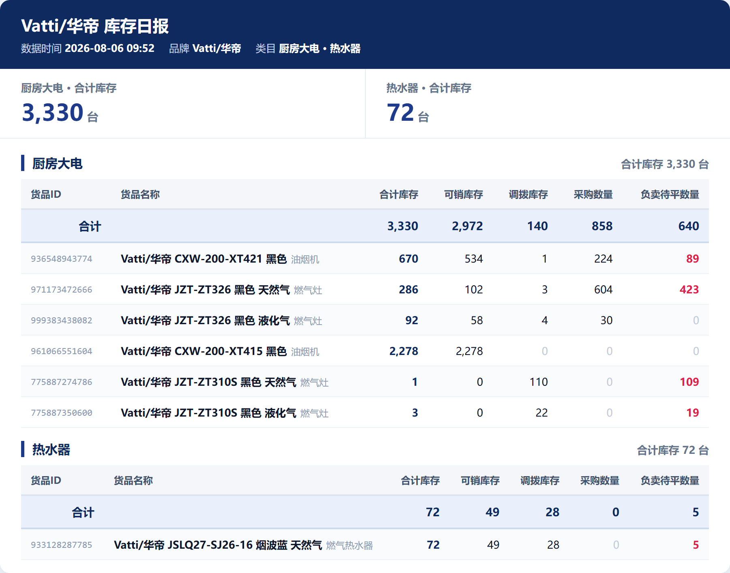Click total stock 72 in JSLQ27-SJ26-16 row
This screenshot has width=730, height=573.
click(433, 545)
